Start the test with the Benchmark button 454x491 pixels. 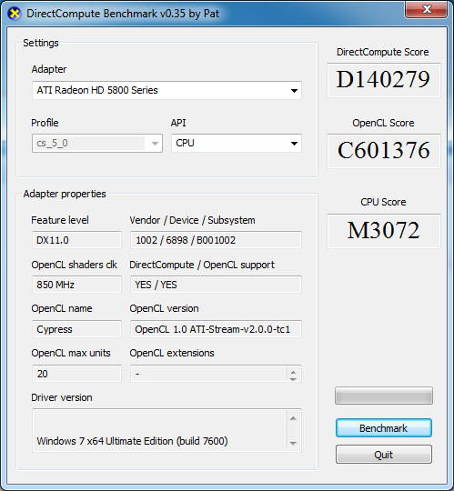coord(384,427)
